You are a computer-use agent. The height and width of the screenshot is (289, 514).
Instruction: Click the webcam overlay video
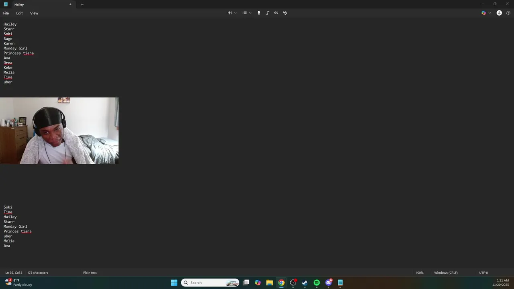[x=59, y=130]
